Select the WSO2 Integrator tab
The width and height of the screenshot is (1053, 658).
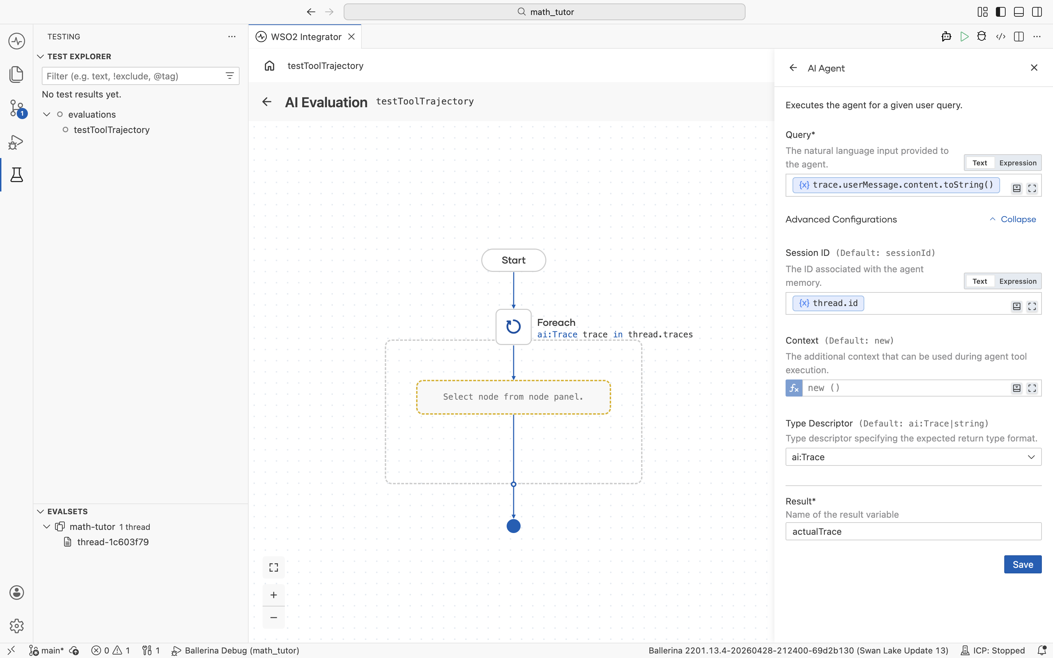coord(305,37)
